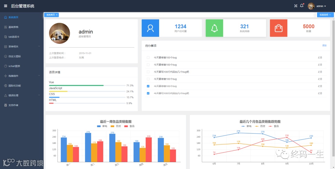Click the 71.3% Vue percentage
The width and height of the screenshot is (335, 169).
[x=130, y=86]
